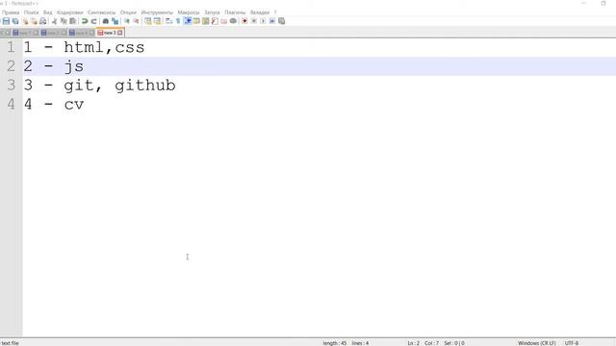Click the line "1 - html,css"
The height and width of the screenshot is (346, 616).
point(84,47)
